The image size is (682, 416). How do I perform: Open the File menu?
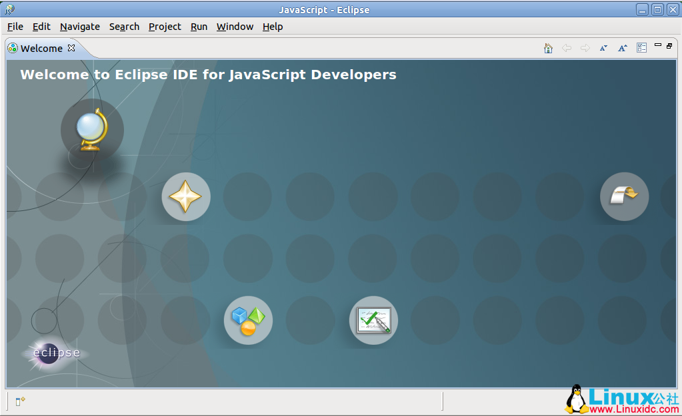pyautogui.click(x=15, y=27)
